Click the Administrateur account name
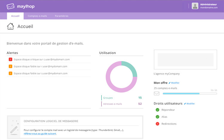 [208, 4]
